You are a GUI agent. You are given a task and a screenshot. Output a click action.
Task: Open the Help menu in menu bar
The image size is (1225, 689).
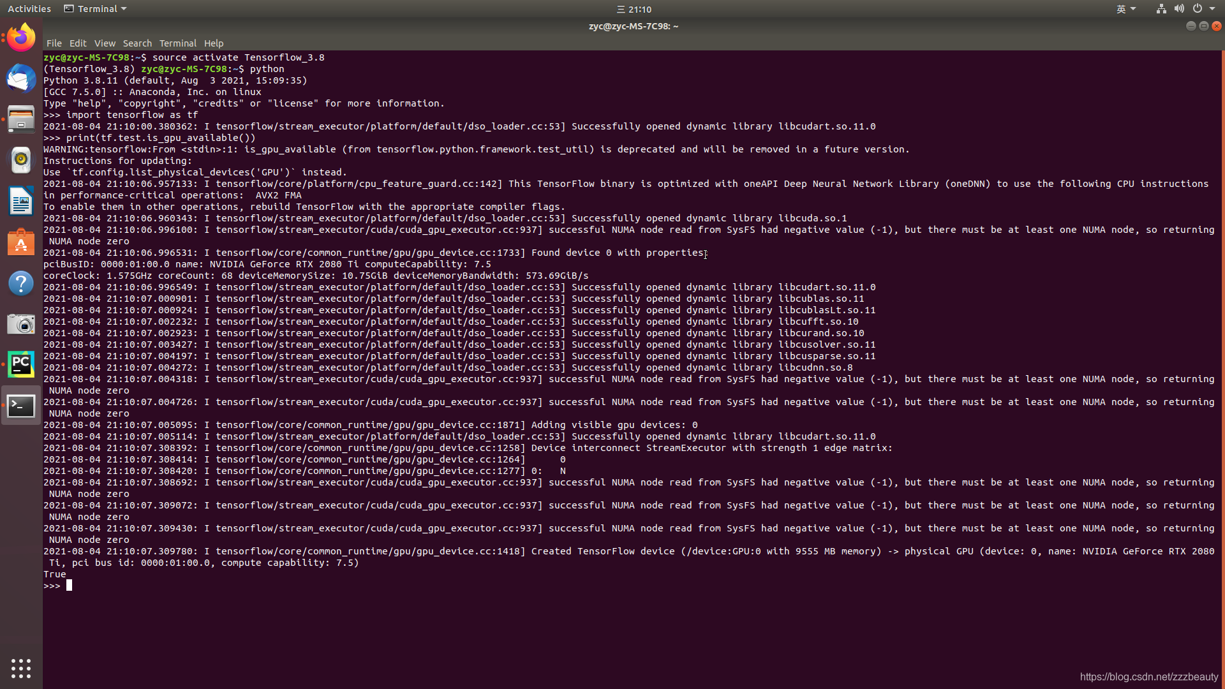(x=214, y=43)
